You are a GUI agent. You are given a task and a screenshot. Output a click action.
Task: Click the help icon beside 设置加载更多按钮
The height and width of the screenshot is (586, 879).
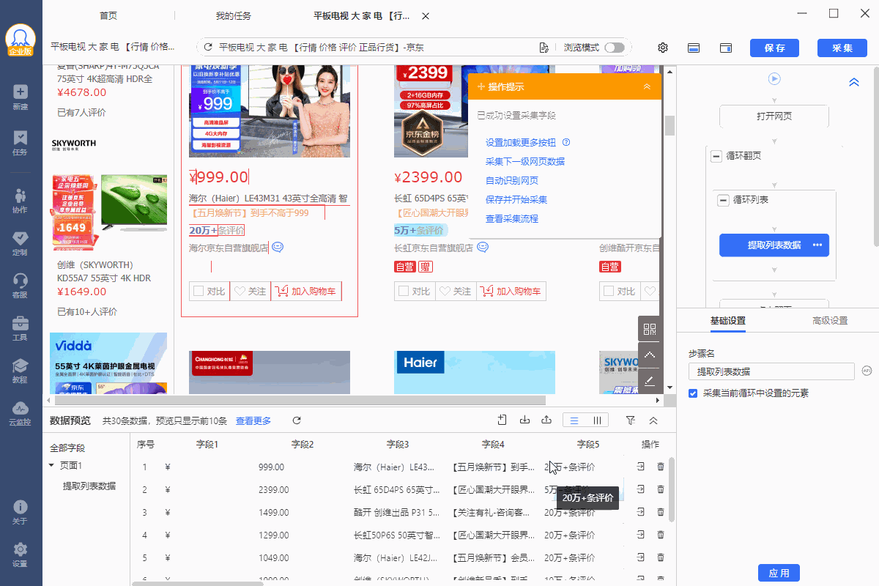[565, 142]
